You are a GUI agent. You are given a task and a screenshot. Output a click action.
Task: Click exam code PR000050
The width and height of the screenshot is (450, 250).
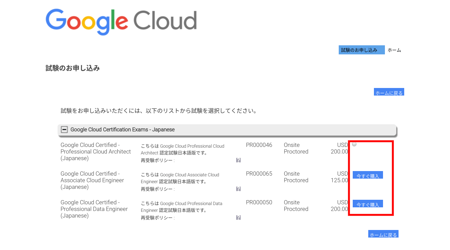click(x=259, y=202)
